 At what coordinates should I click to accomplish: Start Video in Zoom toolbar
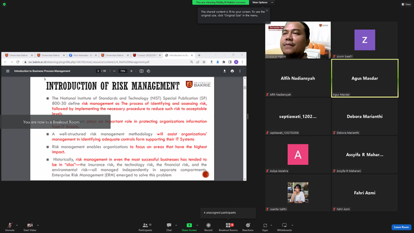pos(30,227)
